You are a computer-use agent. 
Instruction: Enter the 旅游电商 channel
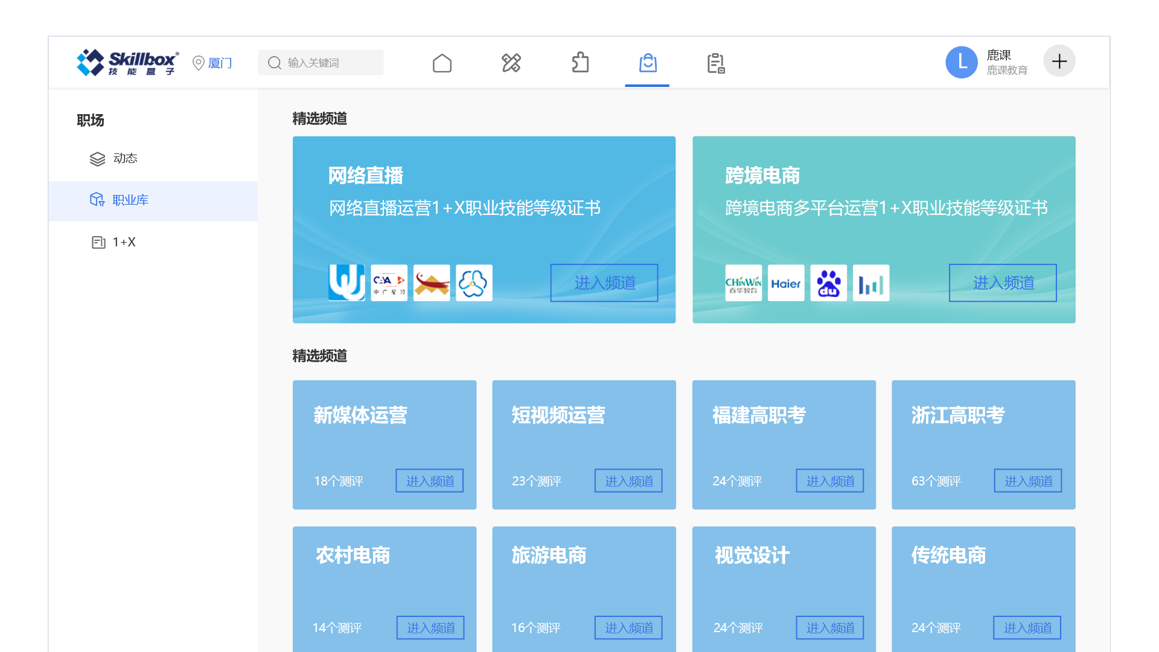coord(628,628)
